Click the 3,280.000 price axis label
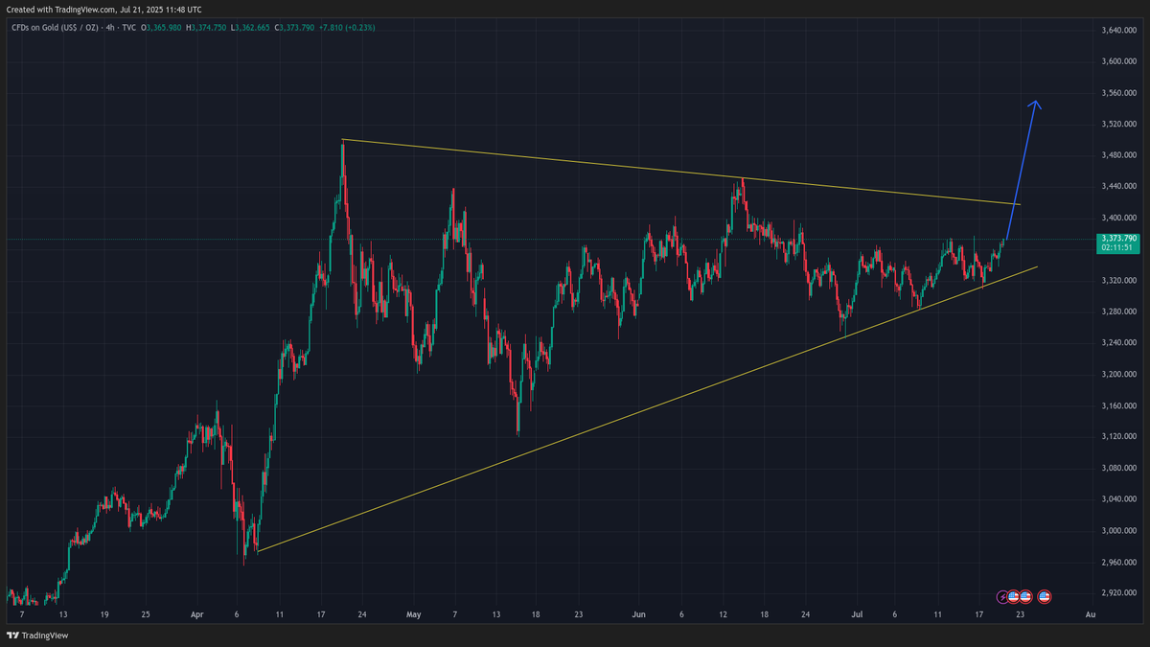This screenshot has width=1150, height=647. point(1119,312)
